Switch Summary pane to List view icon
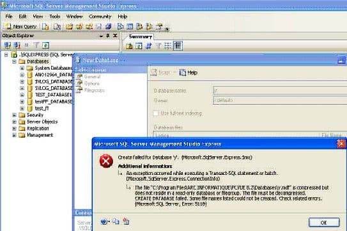 tap(167, 46)
